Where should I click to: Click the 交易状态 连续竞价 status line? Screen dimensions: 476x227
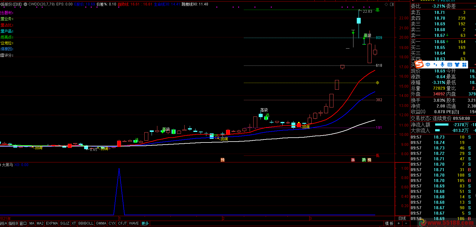point(440,119)
